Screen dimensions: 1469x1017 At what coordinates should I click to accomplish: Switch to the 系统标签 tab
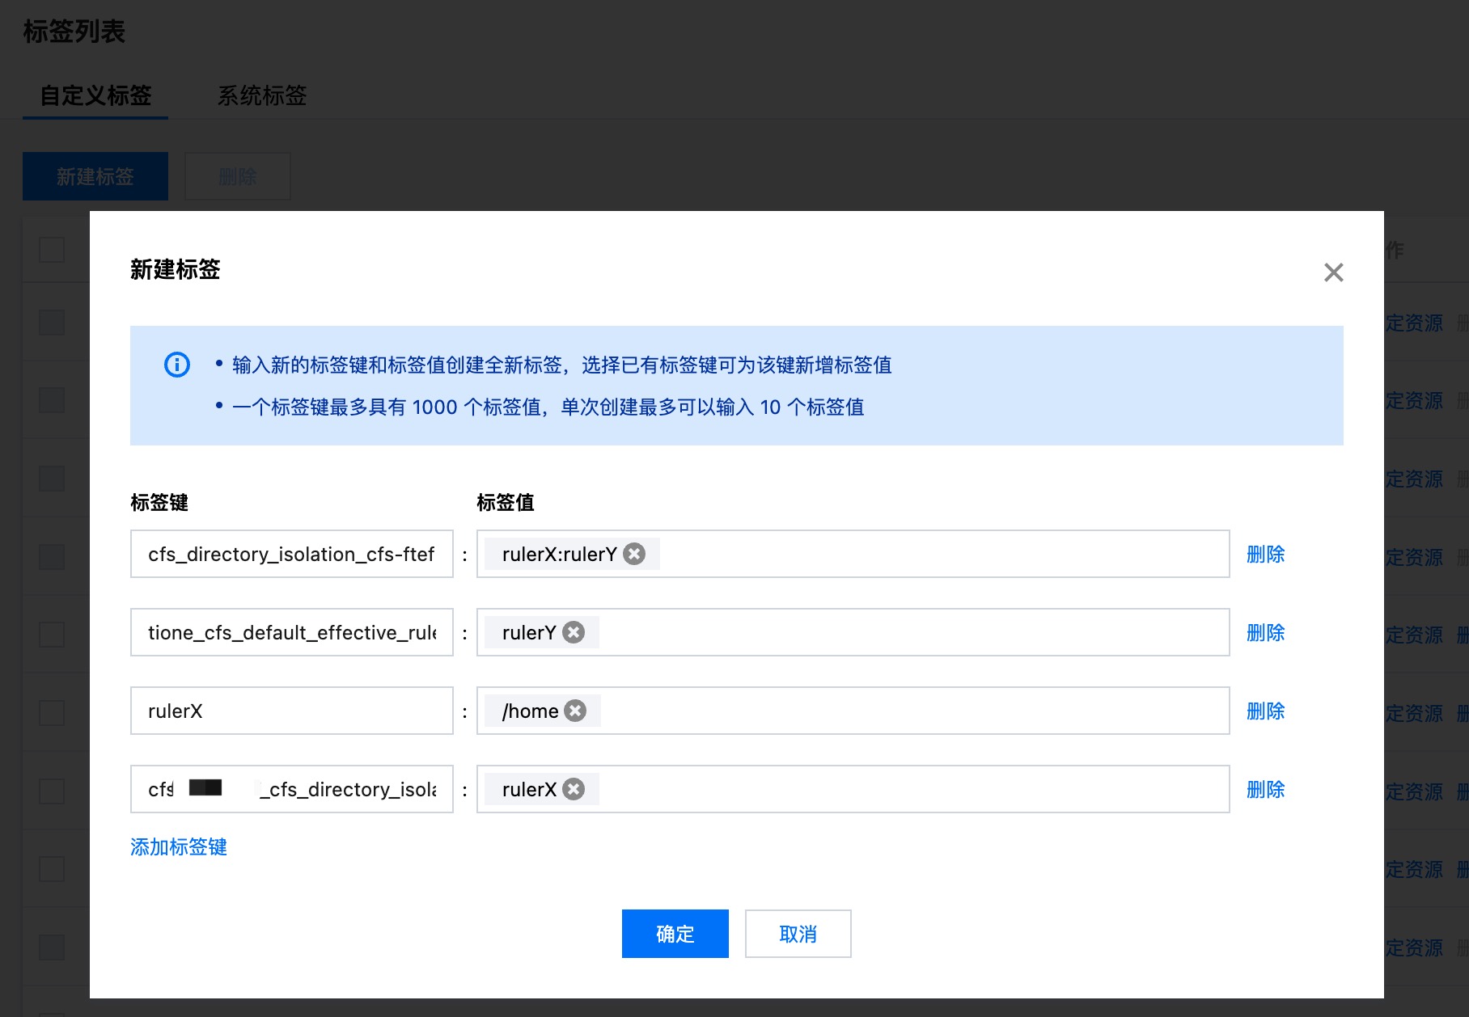(262, 95)
